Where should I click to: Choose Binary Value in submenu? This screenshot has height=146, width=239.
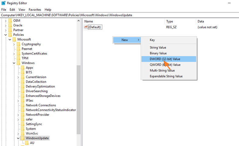click(x=169, y=53)
